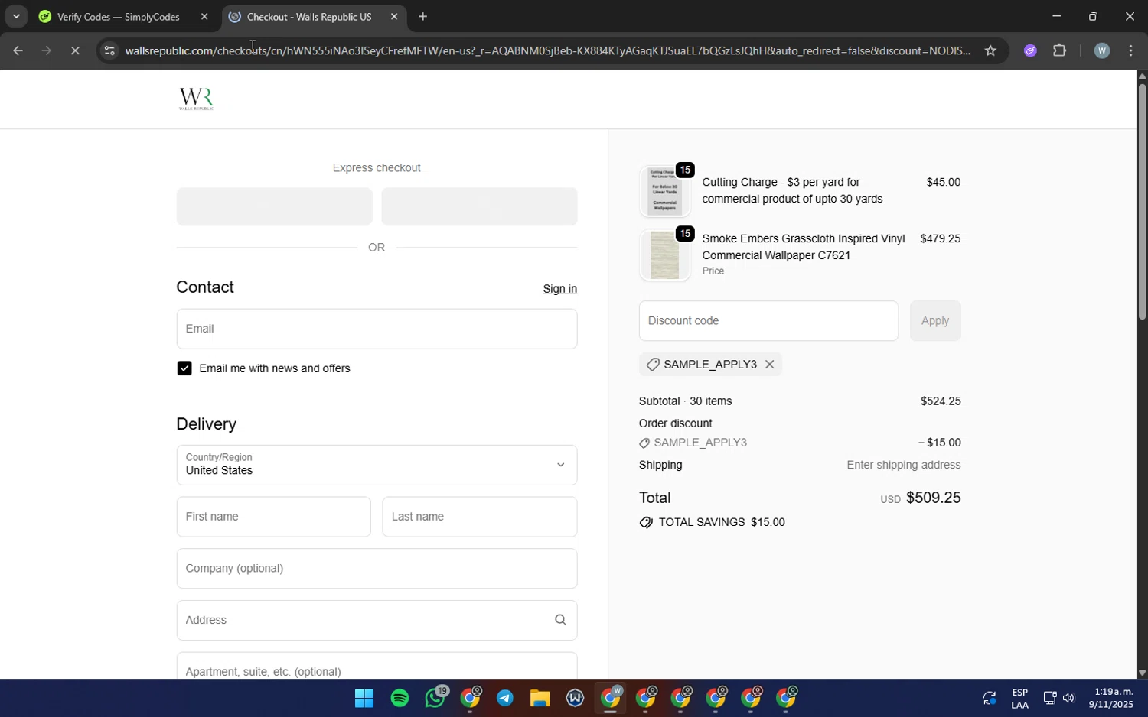The height and width of the screenshot is (717, 1148).
Task: Open the Walls Republic logo link
Action: click(x=196, y=99)
